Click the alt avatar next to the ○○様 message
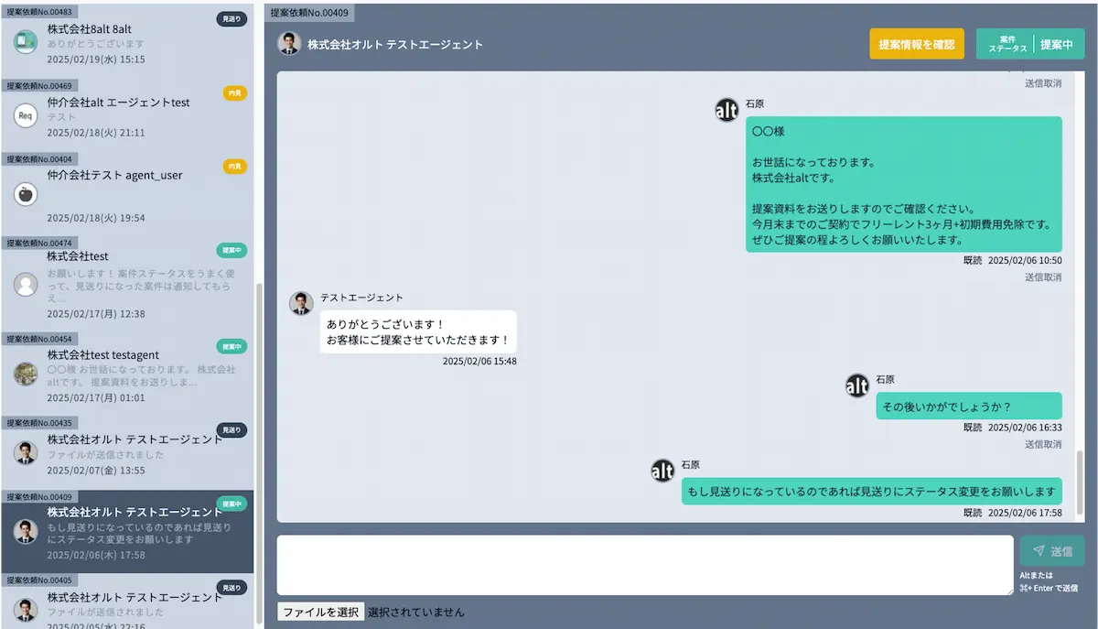This screenshot has height=629, width=1098. (x=727, y=110)
